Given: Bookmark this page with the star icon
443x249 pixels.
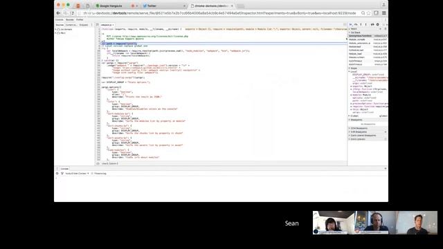Looking at the screenshot, I should coord(369,13).
